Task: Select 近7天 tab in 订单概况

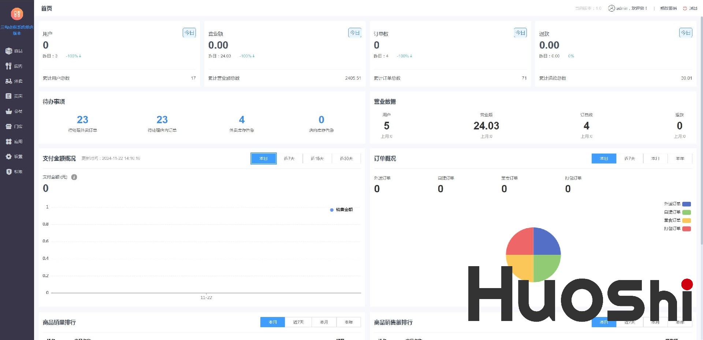Action: (630, 159)
